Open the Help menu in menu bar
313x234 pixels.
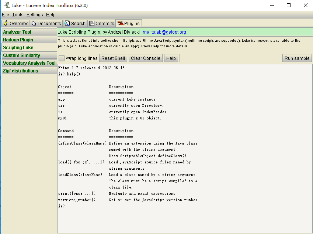[x=51, y=15]
